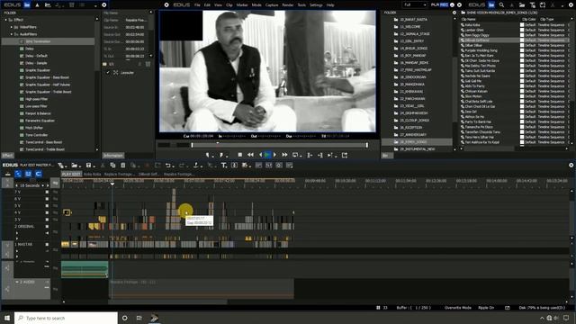The height and width of the screenshot is (324, 576).
Task: Toggle the Group/Link mode icon left of the timeline tabs
Action: (x=28, y=174)
